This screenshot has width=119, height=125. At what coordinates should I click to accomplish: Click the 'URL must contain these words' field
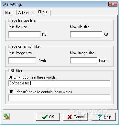(59, 83)
